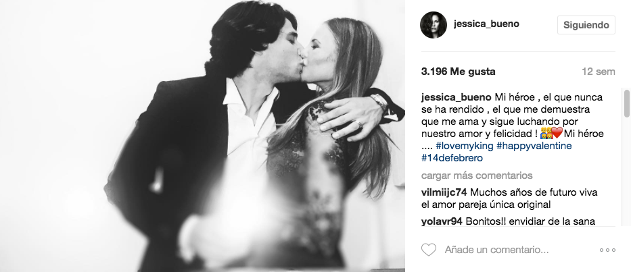This screenshot has width=631, height=272.
Task: Click jessica_bueno's profile avatar picture
Action: pos(433,26)
